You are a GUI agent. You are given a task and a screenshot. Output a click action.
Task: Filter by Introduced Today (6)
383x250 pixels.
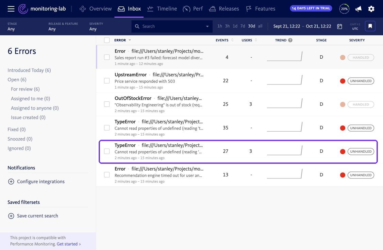29,70
